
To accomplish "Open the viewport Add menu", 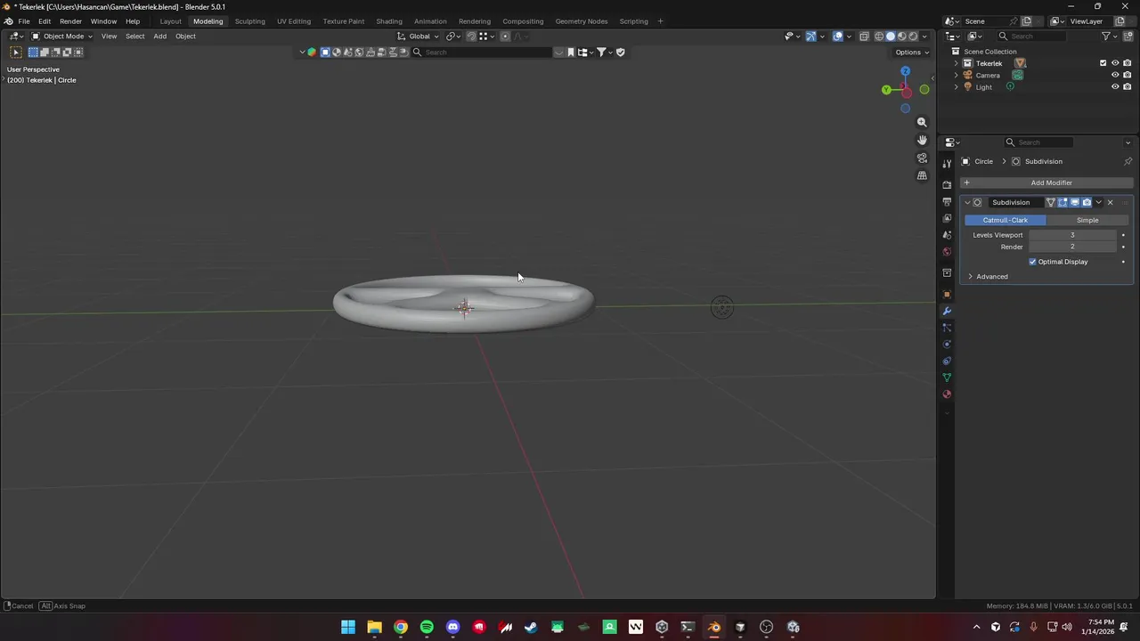I will [x=159, y=37].
